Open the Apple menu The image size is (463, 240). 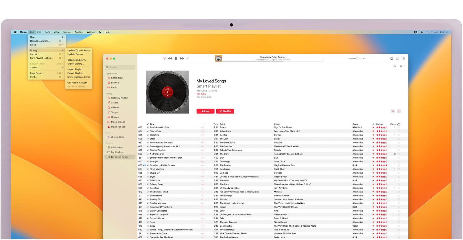(15, 32)
